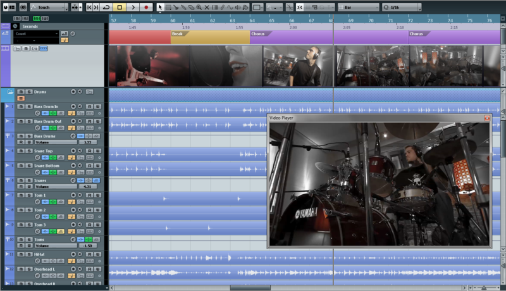Open the Bar grid type dropdown

(x=359, y=7)
